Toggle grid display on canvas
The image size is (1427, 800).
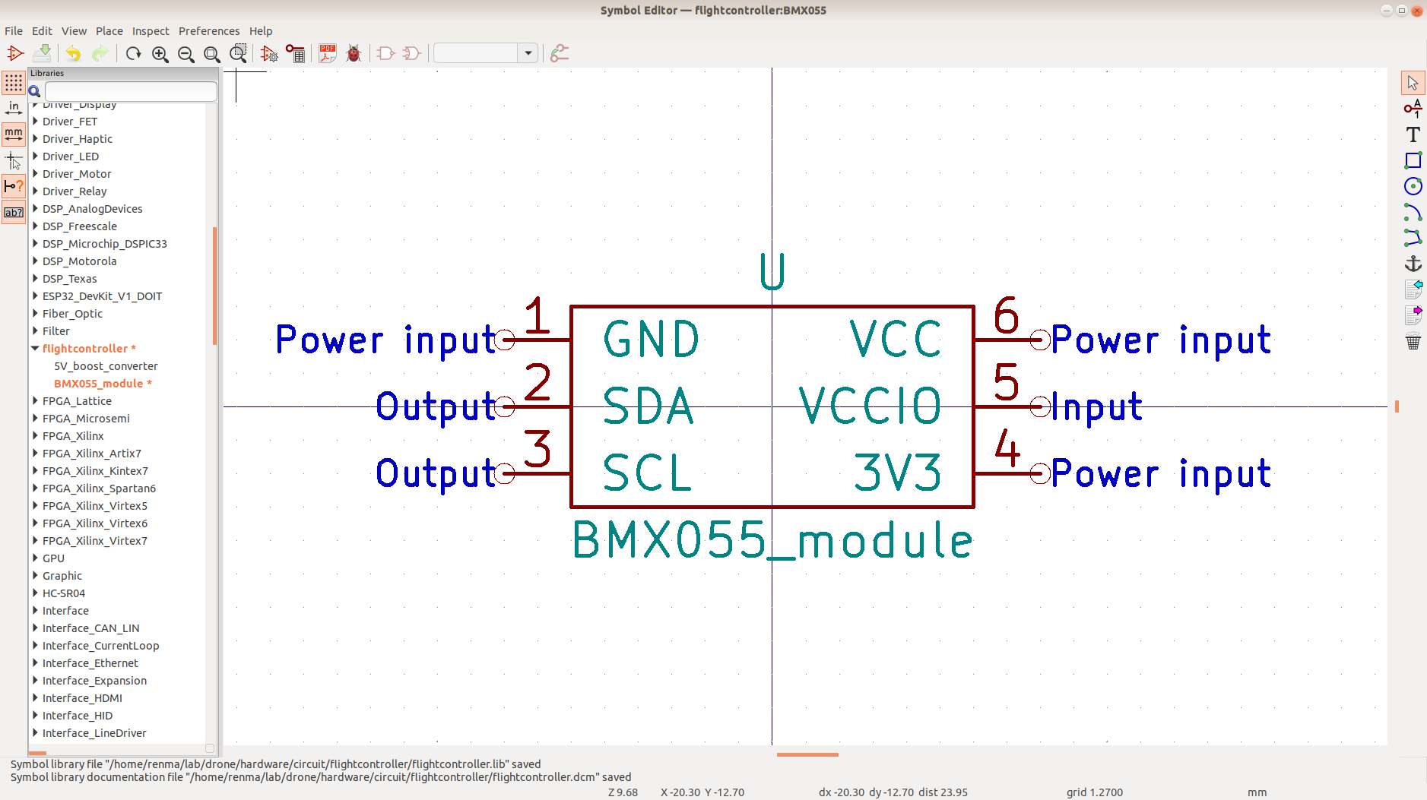[x=14, y=82]
